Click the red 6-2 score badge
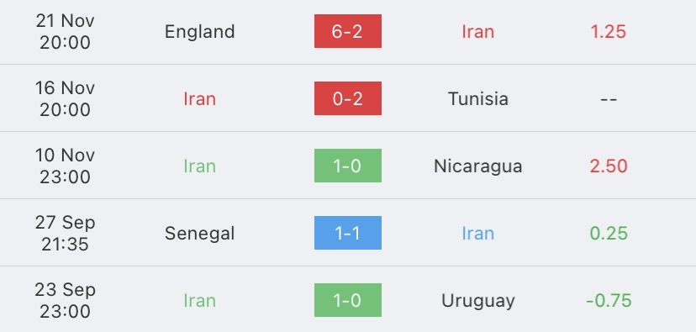The width and height of the screenshot is (696, 332). click(347, 31)
